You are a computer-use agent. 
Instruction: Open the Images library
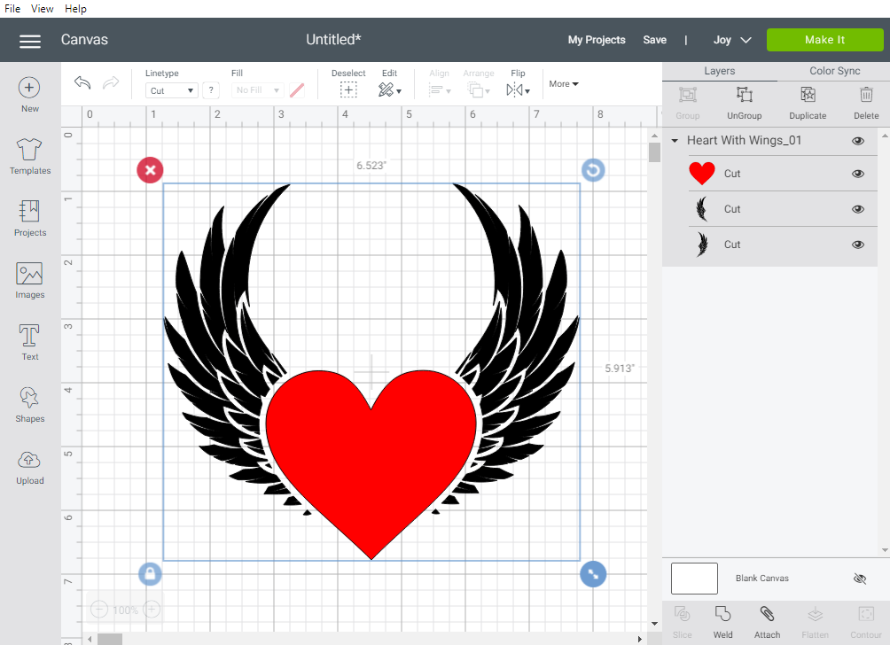[x=29, y=280]
